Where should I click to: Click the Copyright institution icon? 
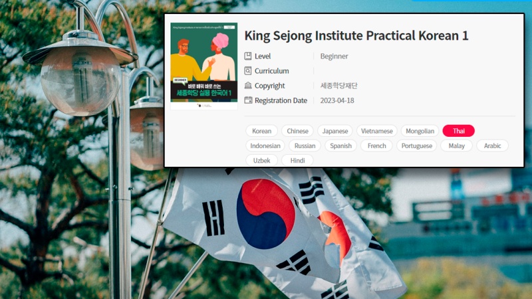pyautogui.click(x=248, y=86)
